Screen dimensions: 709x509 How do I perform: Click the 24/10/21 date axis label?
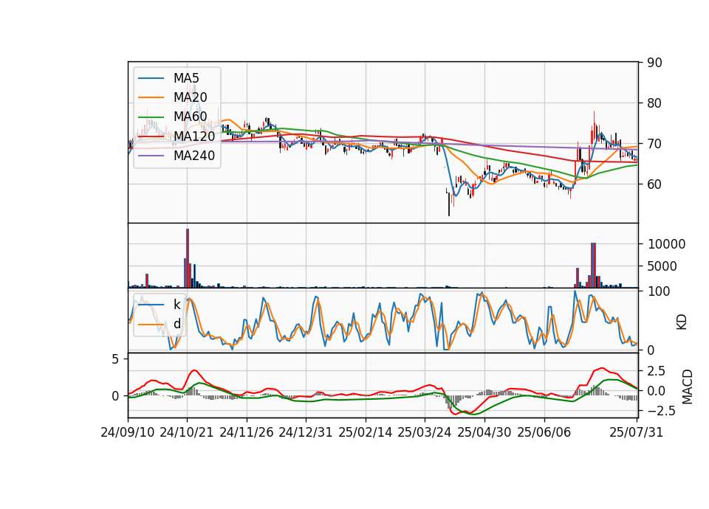point(187,432)
